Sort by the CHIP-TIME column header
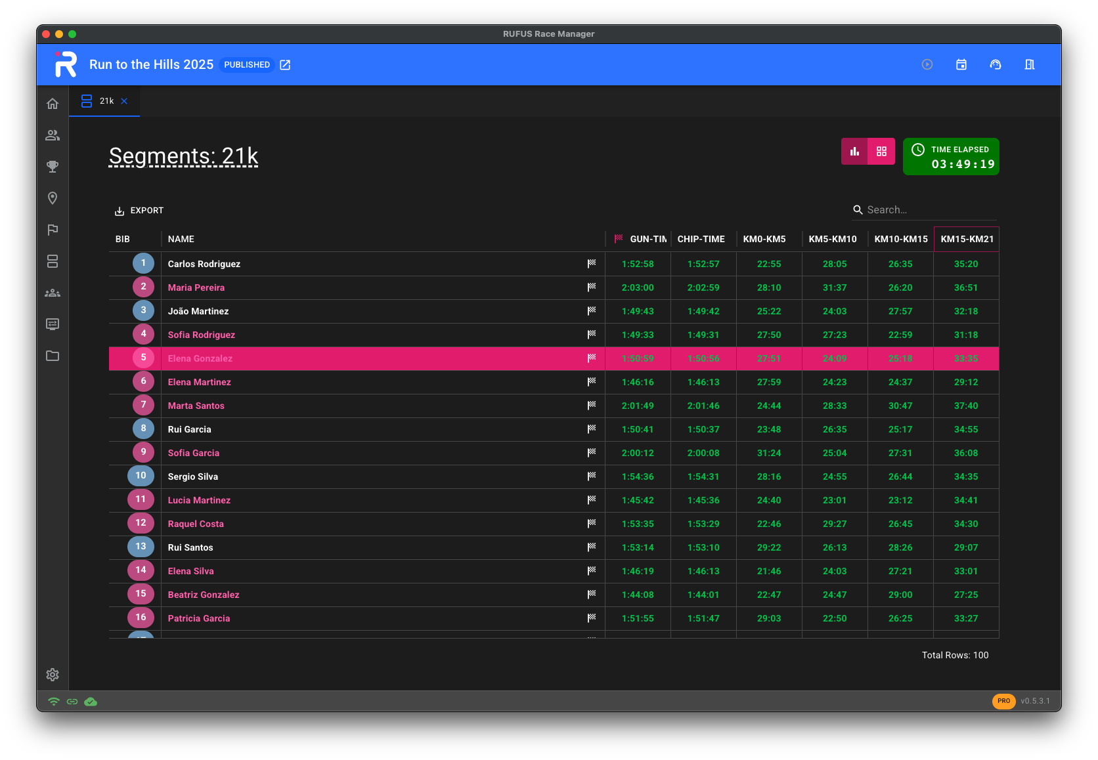The image size is (1098, 760). [x=701, y=239]
